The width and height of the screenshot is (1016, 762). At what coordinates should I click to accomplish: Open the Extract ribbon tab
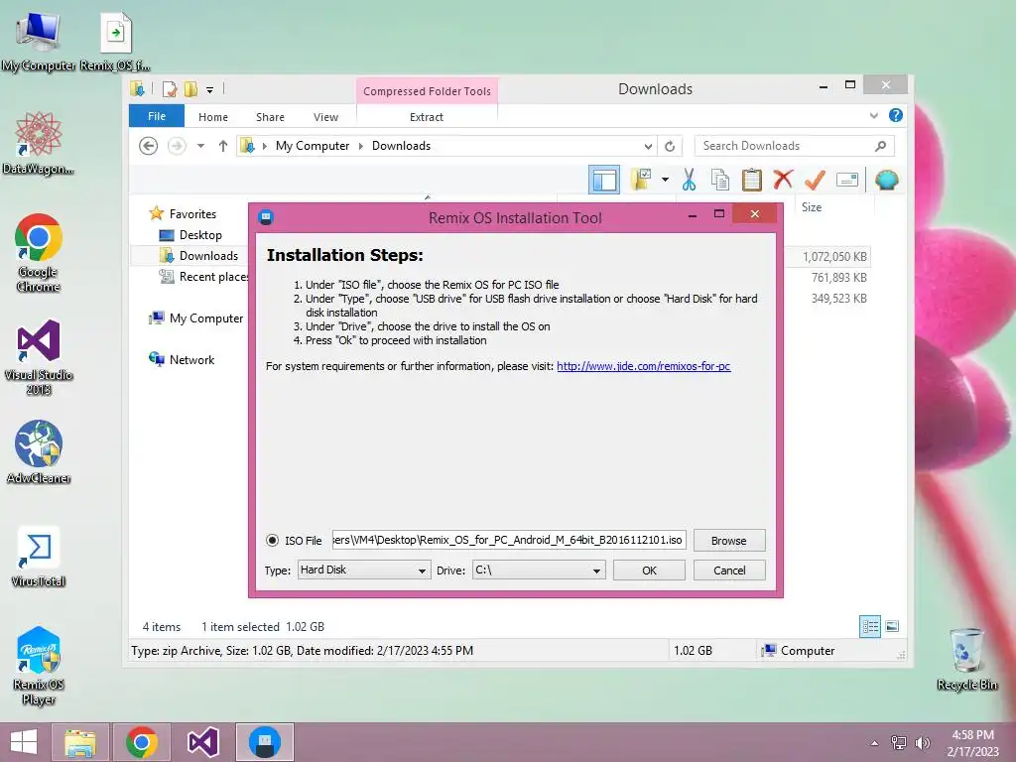(x=427, y=117)
